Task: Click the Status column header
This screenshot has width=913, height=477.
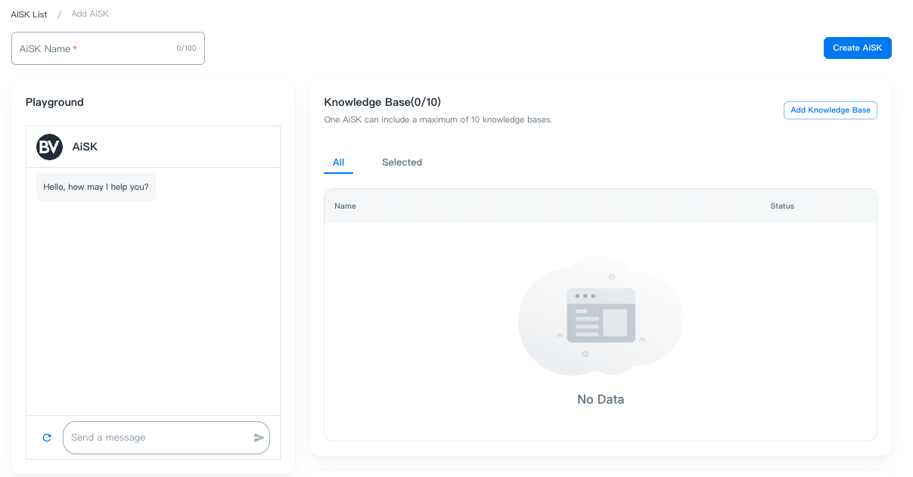Action: pos(782,206)
